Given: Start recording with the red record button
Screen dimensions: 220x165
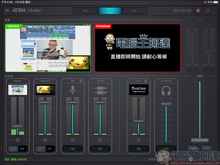Looking at the screenshot, I should point(198,10).
